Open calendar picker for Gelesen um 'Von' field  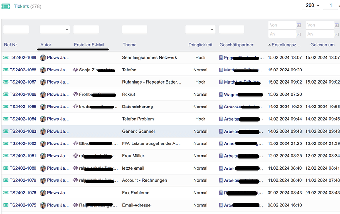click(x=337, y=25)
